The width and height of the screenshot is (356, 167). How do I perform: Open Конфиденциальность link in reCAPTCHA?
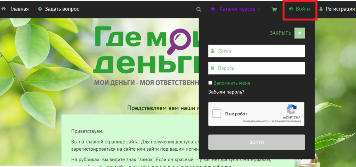[x=256, y=121]
